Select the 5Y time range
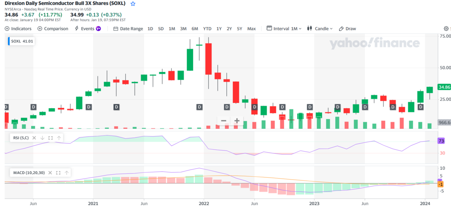Image resolution: width=451 pixels, height=207 pixels. pos(239,28)
